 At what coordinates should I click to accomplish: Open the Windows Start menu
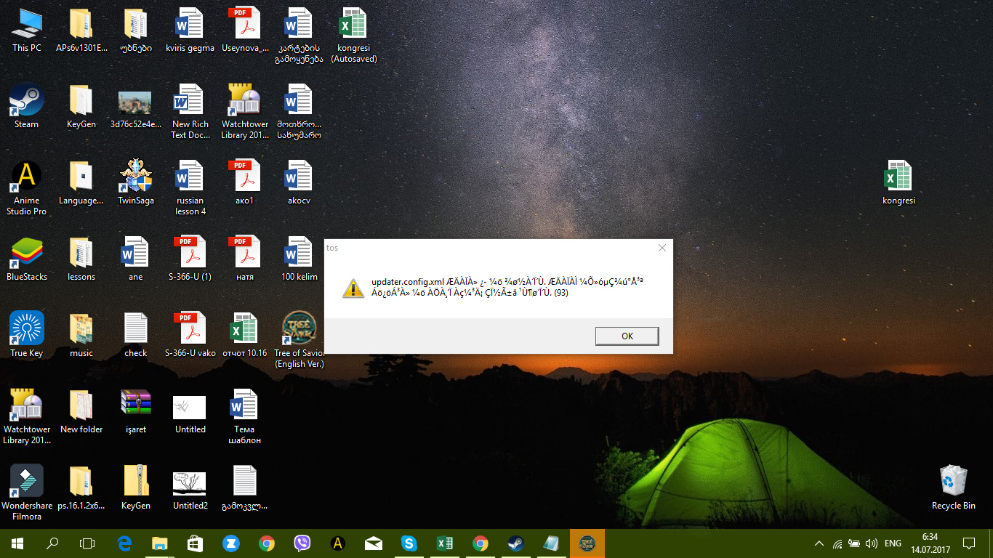(17, 543)
